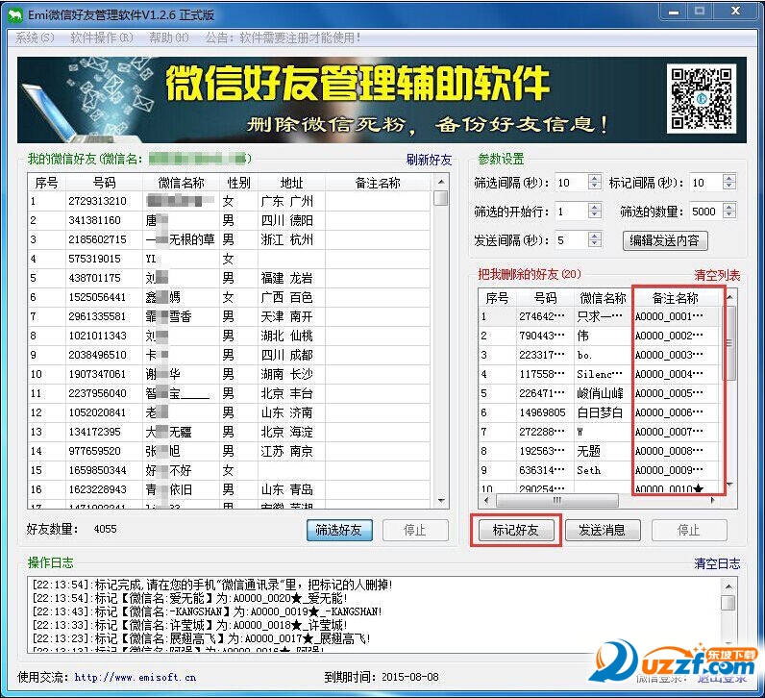Click 微信名称 header in friends list
Screen dimensions: 765x698
coord(181,183)
